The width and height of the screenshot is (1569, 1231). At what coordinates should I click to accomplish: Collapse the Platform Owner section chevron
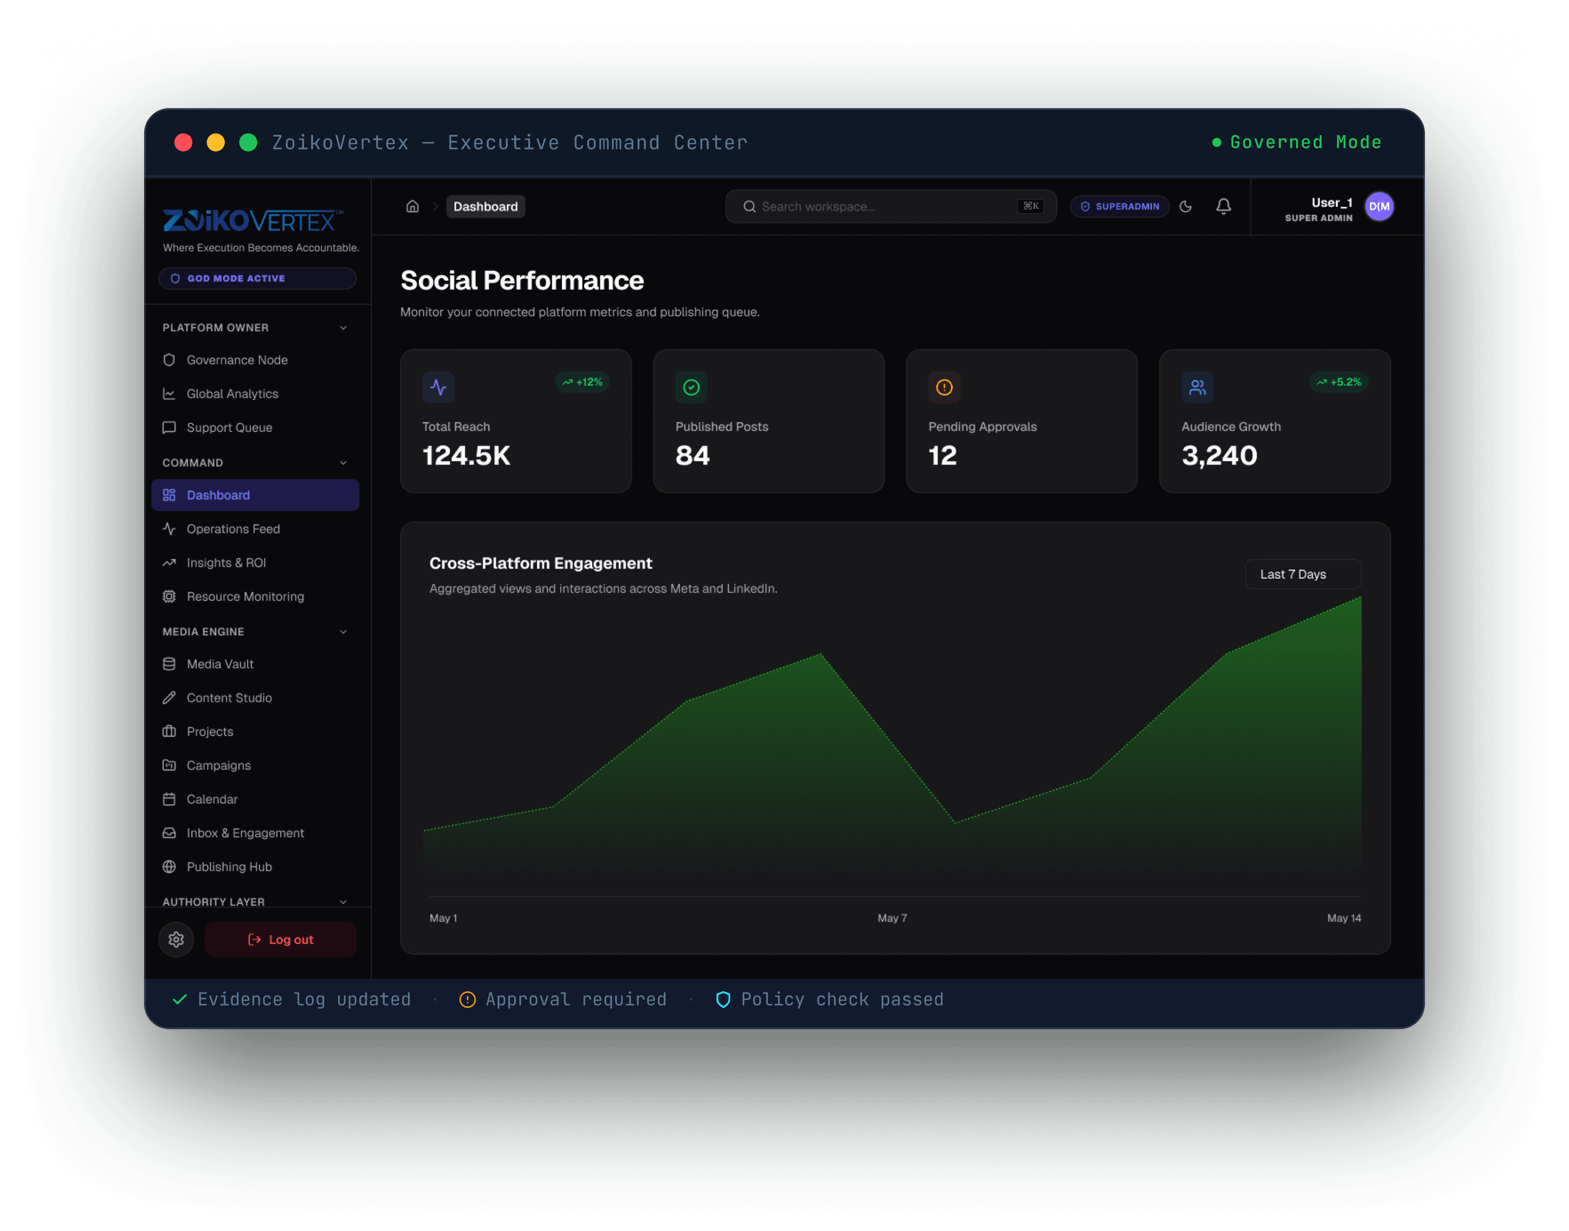(x=343, y=327)
